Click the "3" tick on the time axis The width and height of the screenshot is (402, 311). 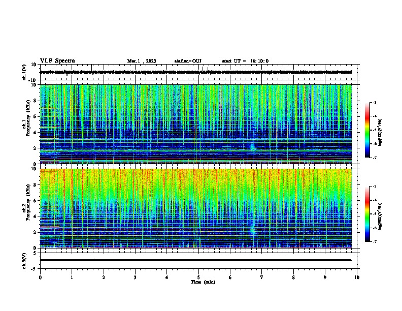(x=135, y=277)
